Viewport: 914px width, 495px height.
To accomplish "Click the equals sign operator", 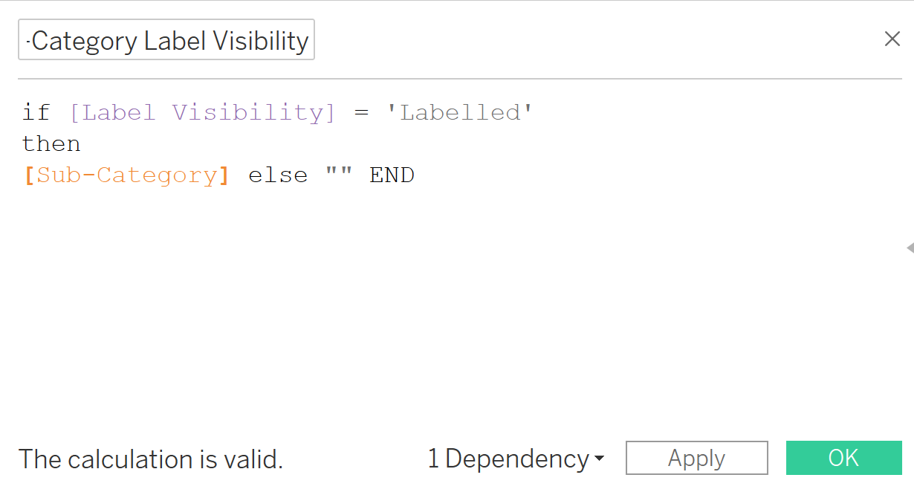I will pos(361,113).
